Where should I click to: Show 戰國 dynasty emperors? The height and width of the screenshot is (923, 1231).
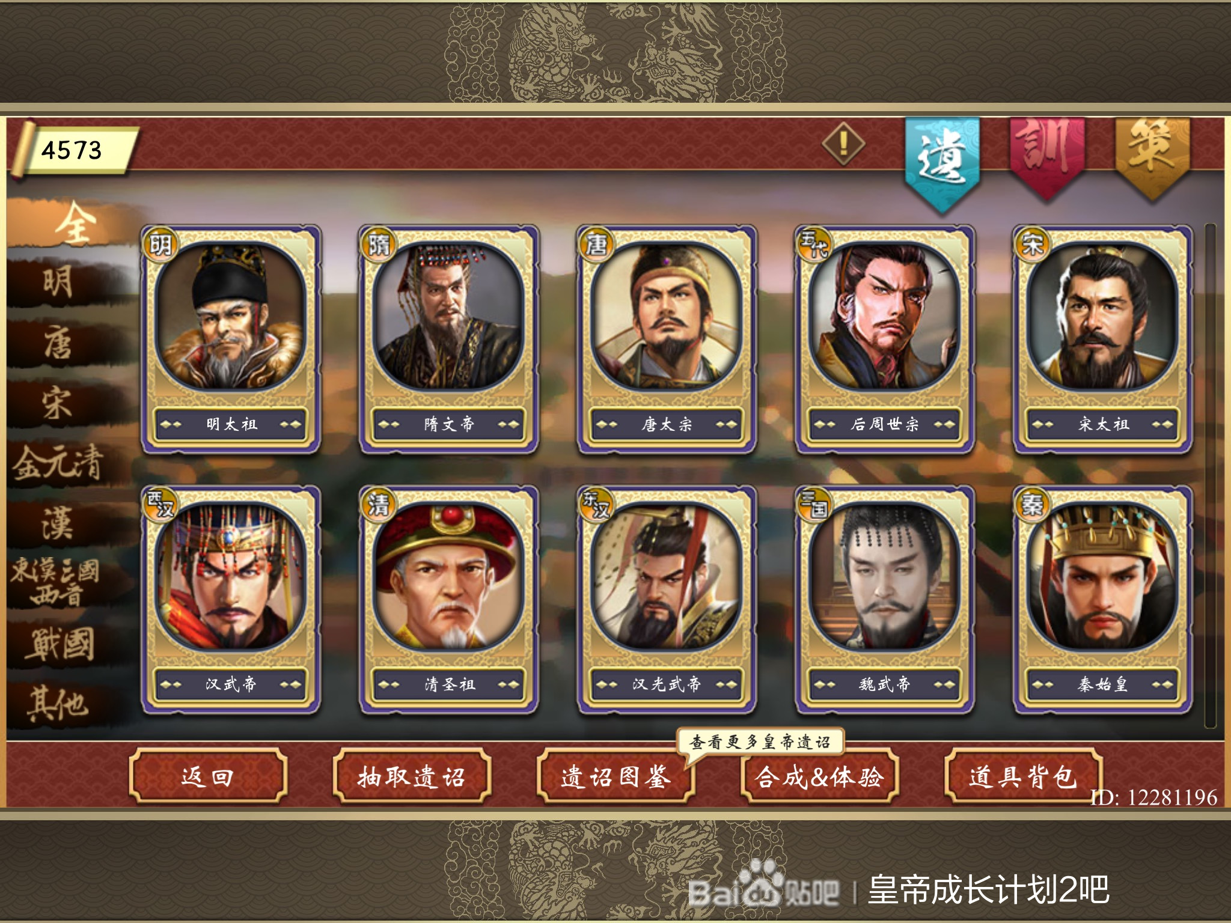coord(59,644)
